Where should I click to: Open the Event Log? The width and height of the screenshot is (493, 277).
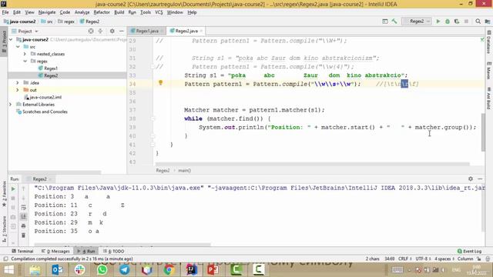pos(469,252)
